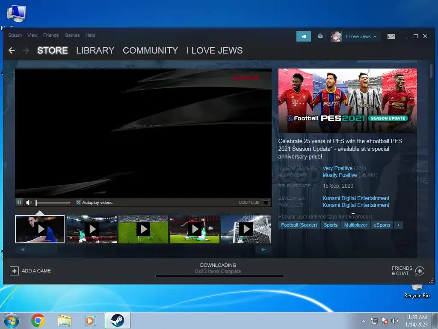Show hidden tray icons arrow
Image resolution: width=438 pixels, height=329 pixels.
click(364, 321)
